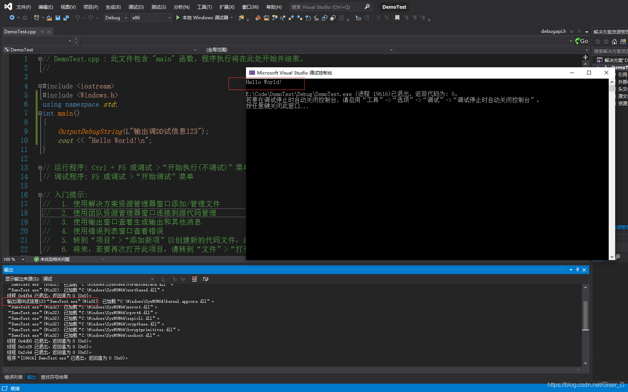The image size is (628, 392).
Task: Select the 输出 bottom tab
Action: (32, 377)
